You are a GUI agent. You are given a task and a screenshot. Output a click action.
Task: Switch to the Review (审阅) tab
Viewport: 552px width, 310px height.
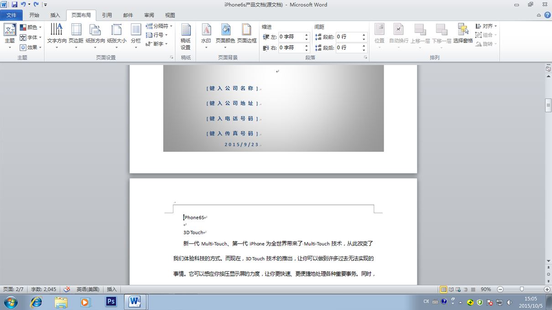click(149, 15)
